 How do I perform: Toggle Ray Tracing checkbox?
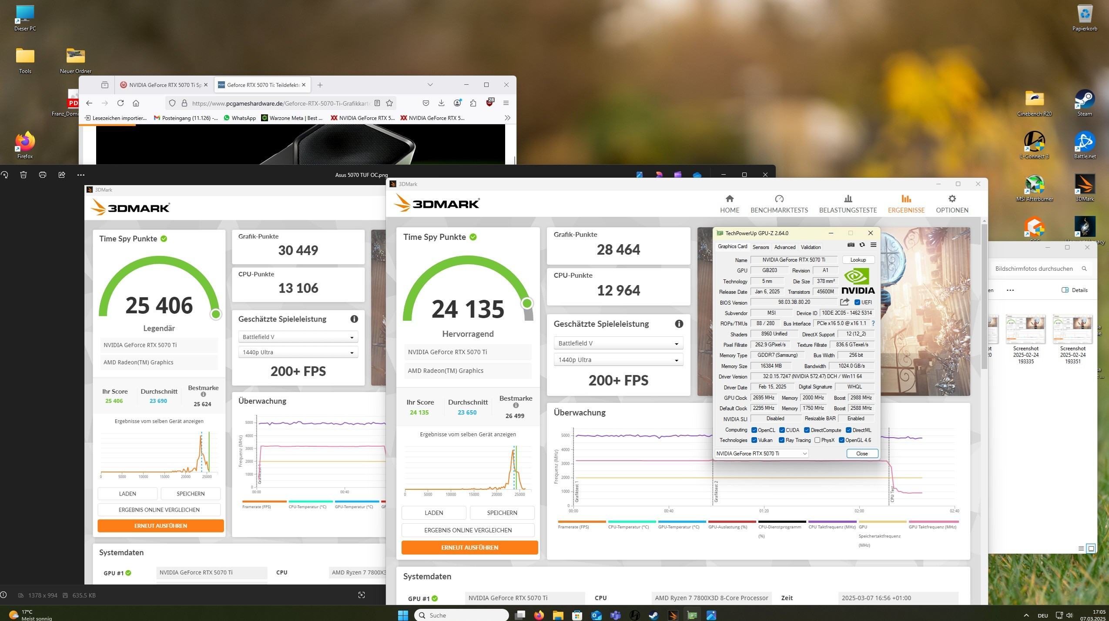point(781,440)
